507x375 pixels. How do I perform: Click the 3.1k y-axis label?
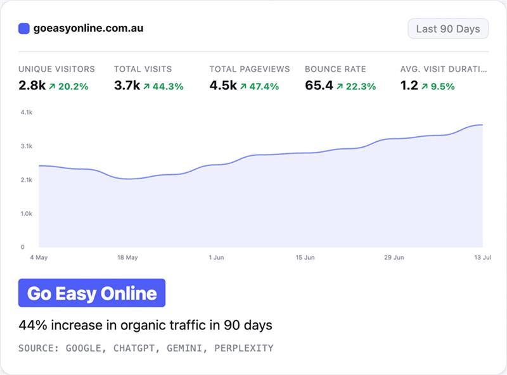pos(27,146)
